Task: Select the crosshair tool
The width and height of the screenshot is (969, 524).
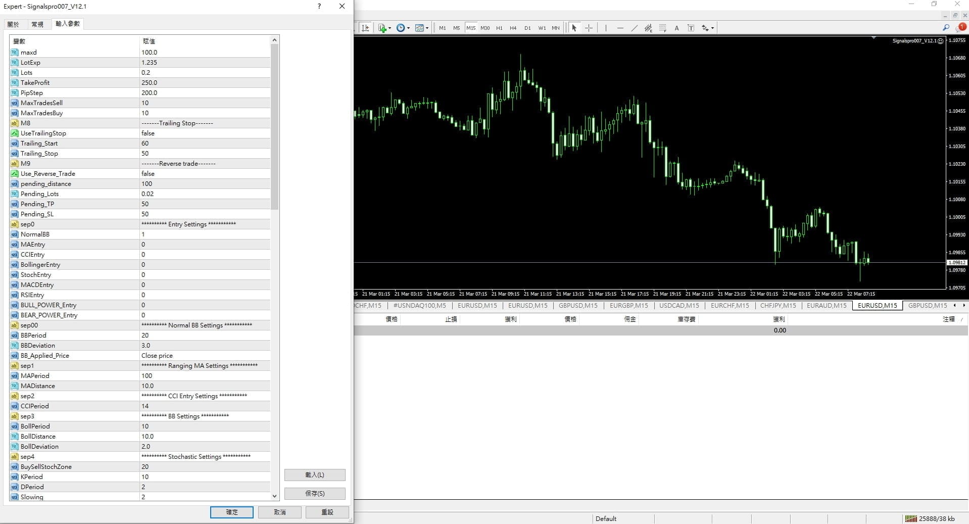Action: (x=589, y=28)
